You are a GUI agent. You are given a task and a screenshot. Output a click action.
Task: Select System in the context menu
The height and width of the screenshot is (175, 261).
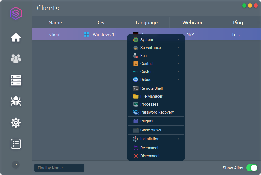156,40
